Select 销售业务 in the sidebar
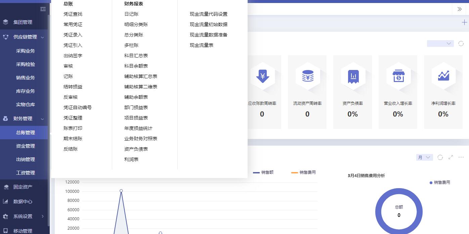 25,78
